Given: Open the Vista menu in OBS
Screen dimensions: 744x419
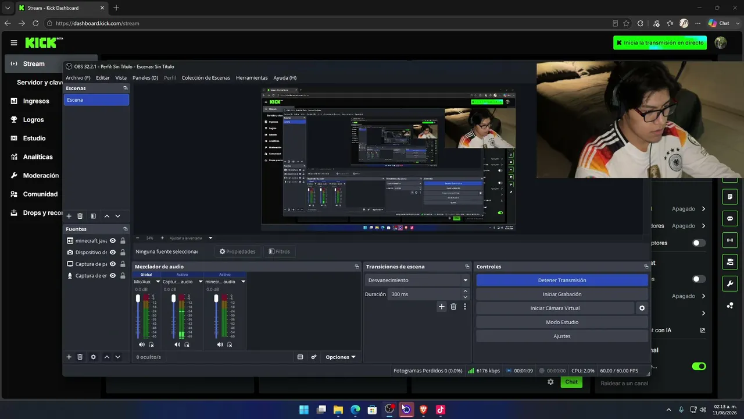Looking at the screenshot, I should (x=121, y=78).
